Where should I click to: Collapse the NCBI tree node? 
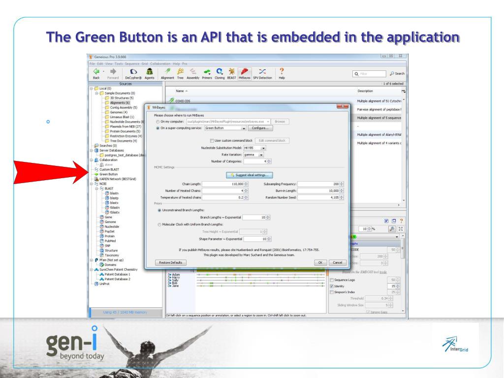pyautogui.click(x=92, y=184)
